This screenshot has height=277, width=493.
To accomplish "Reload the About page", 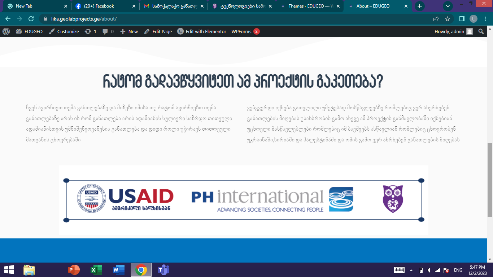I will (31, 19).
